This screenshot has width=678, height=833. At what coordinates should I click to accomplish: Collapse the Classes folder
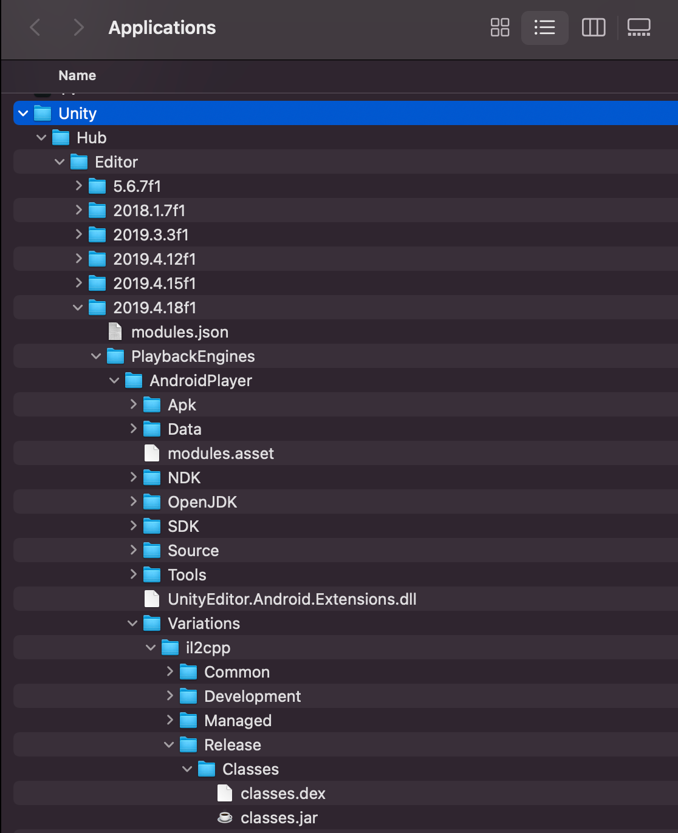(187, 769)
